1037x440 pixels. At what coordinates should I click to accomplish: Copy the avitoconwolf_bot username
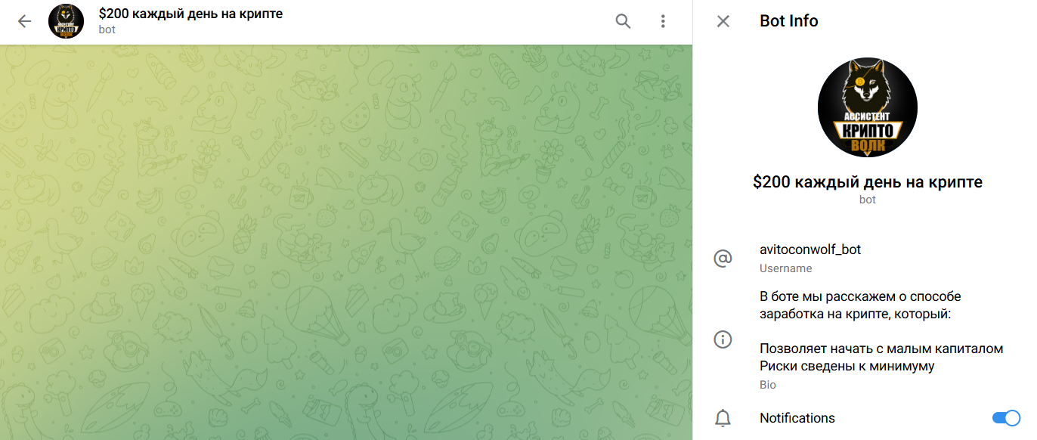coord(810,249)
